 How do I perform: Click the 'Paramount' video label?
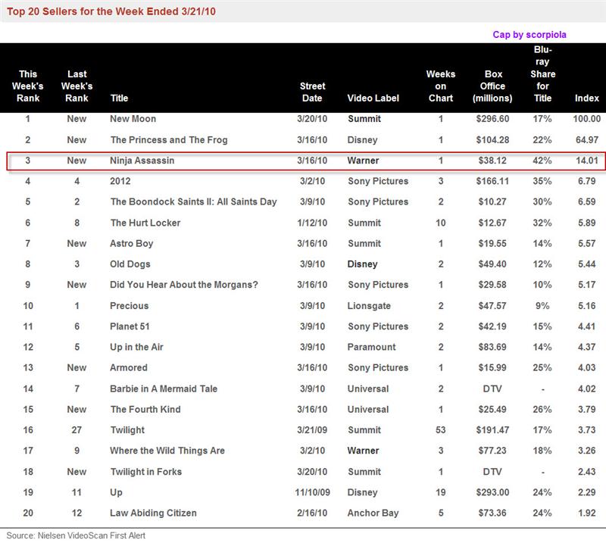point(371,347)
